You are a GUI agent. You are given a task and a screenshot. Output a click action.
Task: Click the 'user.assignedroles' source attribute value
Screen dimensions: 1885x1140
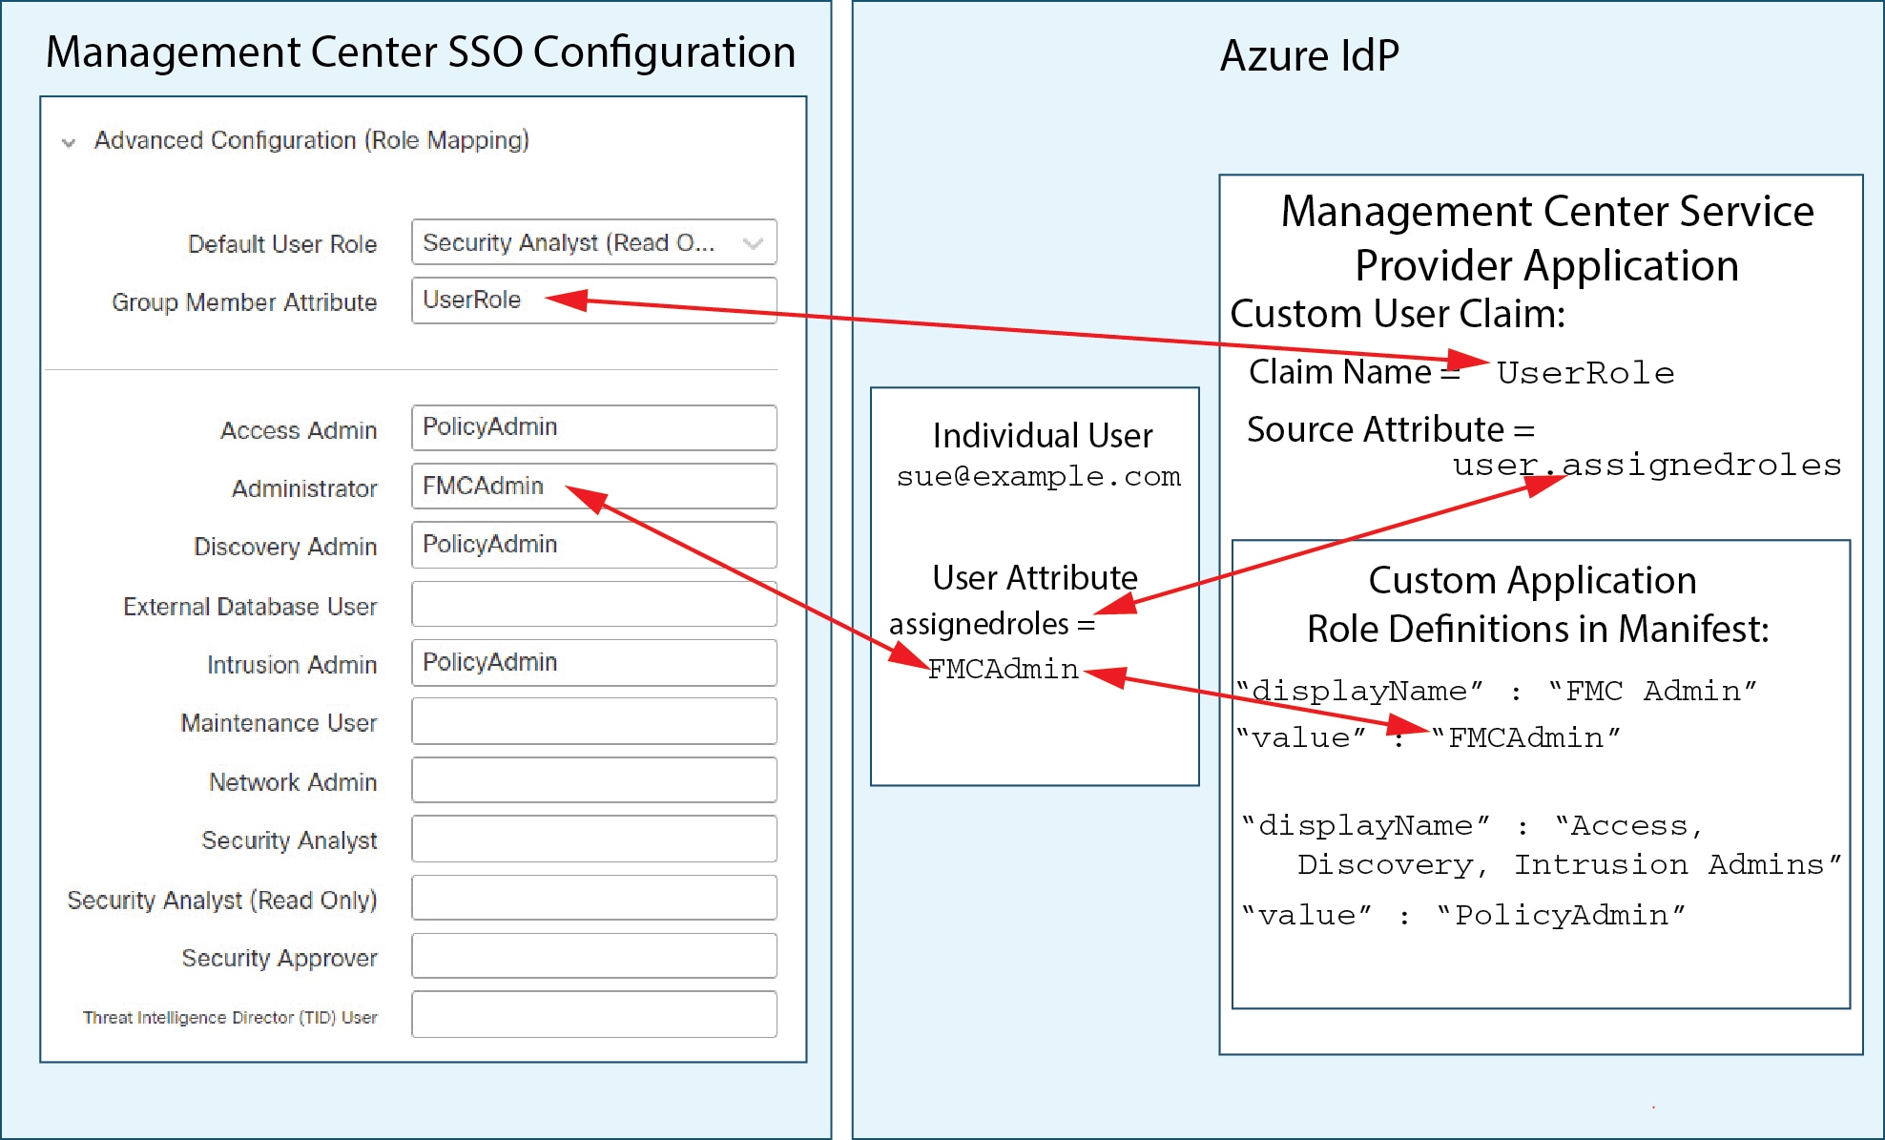tap(1647, 465)
